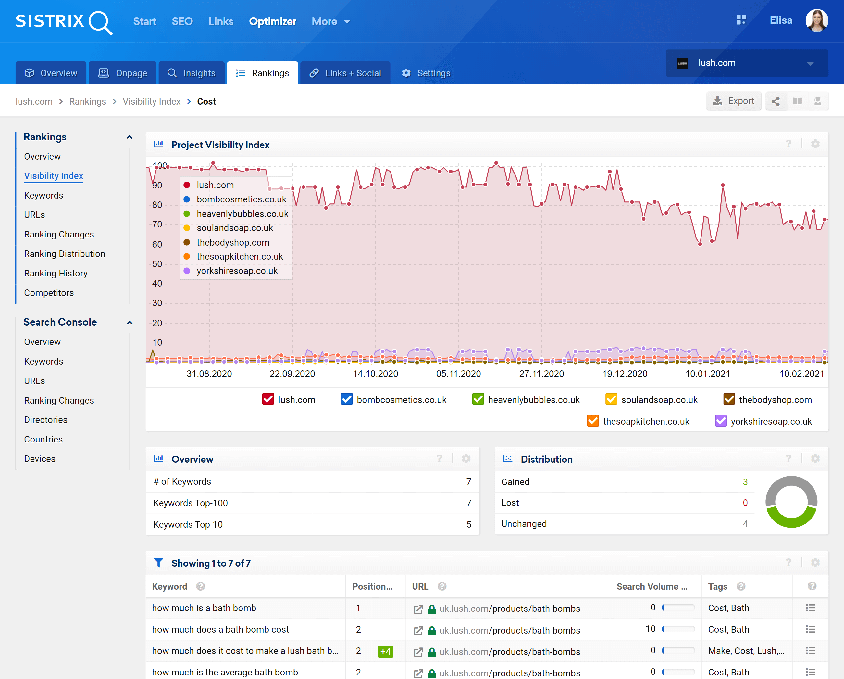Open Distribution box settings gear
Viewport: 844px width, 679px height.
tap(815, 459)
